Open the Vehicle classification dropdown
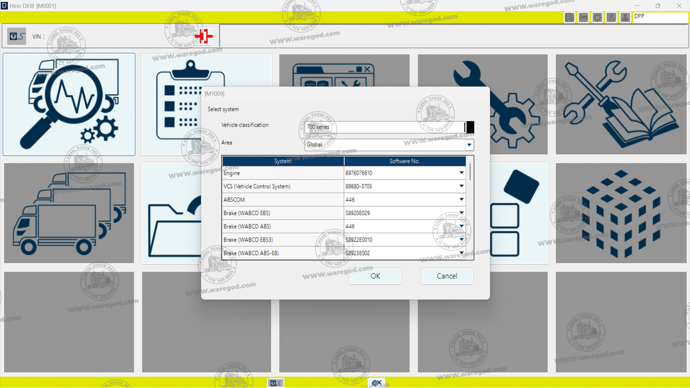The height and width of the screenshot is (388, 690). tap(469, 127)
